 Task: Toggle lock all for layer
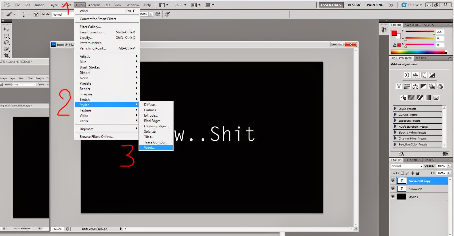(x=418, y=173)
